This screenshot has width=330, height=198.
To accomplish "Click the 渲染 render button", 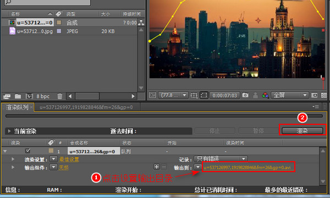I will point(302,131).
